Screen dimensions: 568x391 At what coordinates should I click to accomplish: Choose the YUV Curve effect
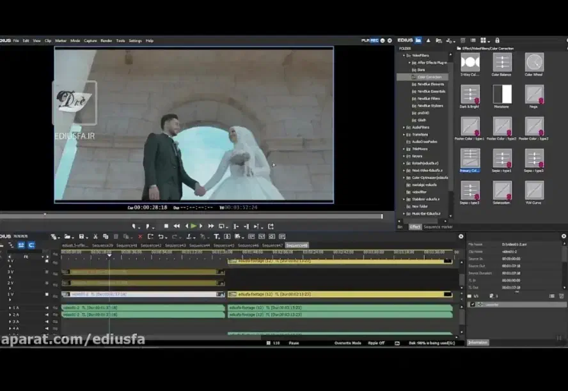[534, 190]
